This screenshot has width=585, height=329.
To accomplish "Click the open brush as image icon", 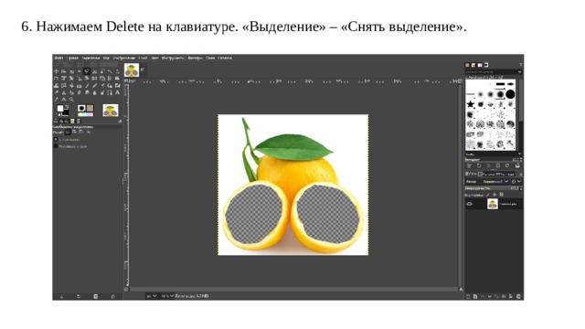I will click(x=517, y=165).
